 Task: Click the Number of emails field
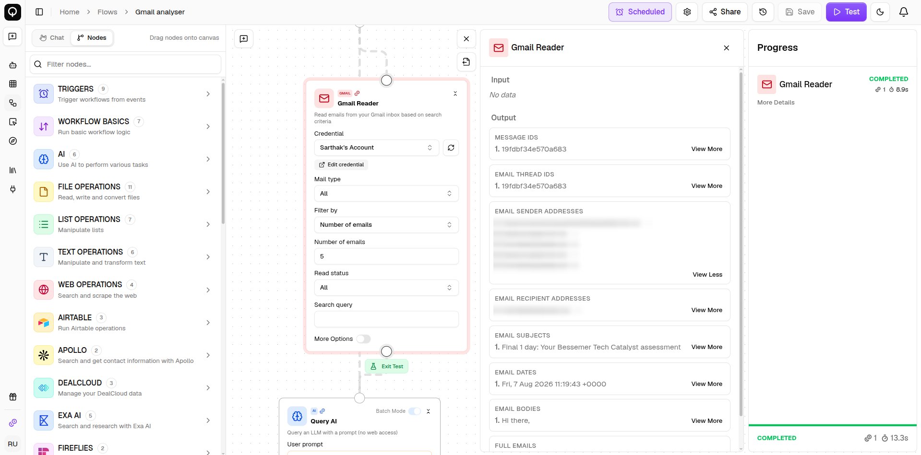pos(386,257)
